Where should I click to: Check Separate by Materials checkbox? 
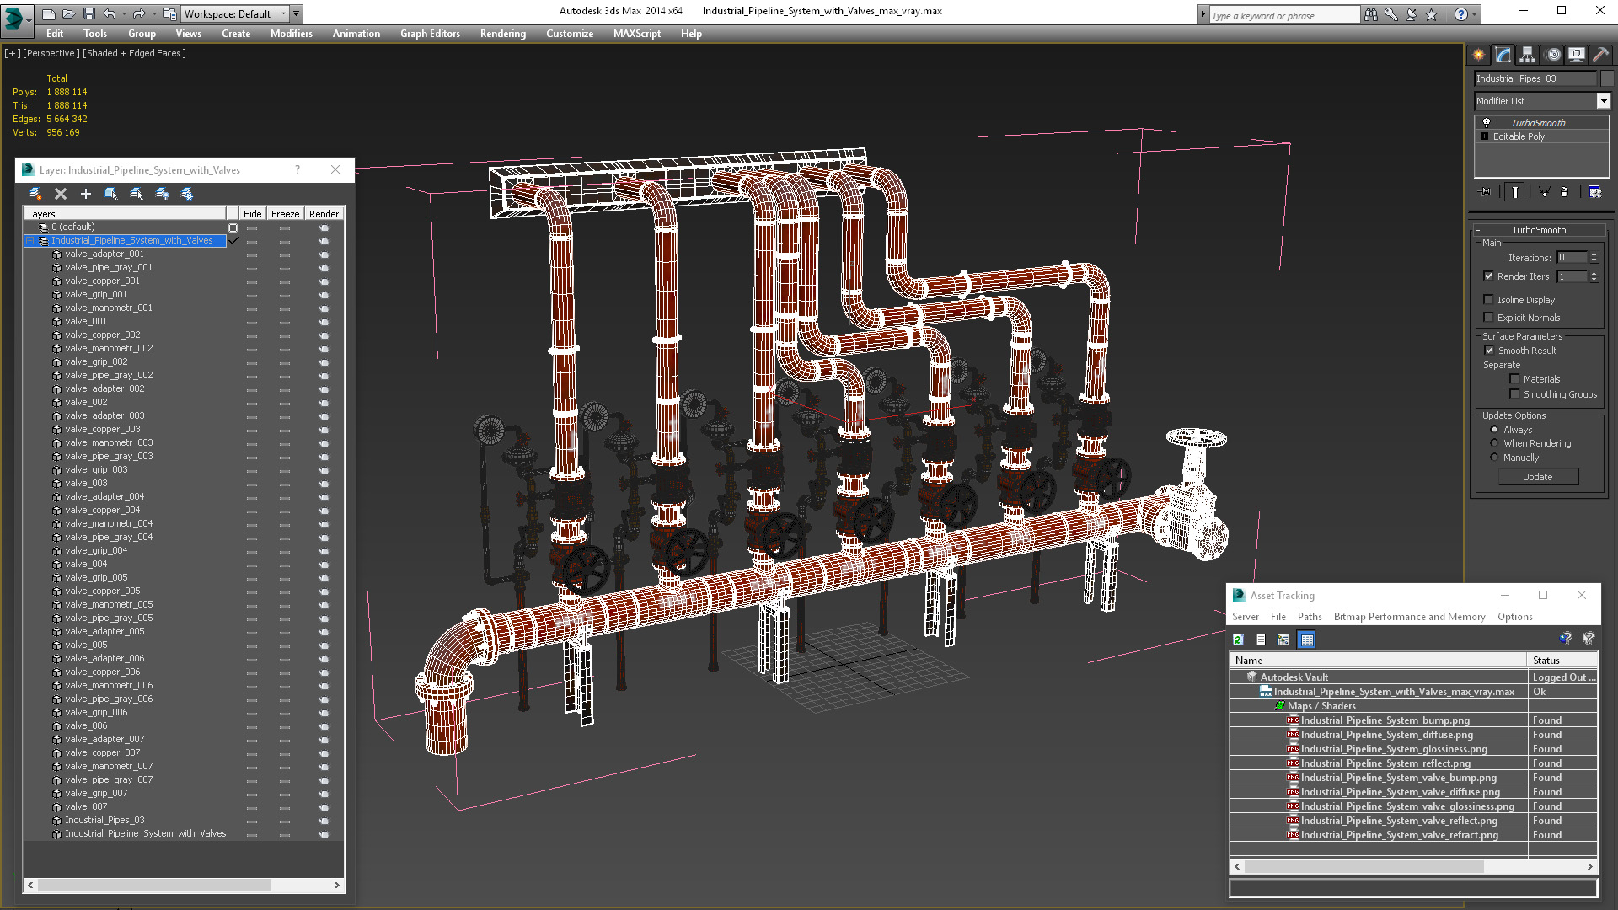(x=1514, y=379)
